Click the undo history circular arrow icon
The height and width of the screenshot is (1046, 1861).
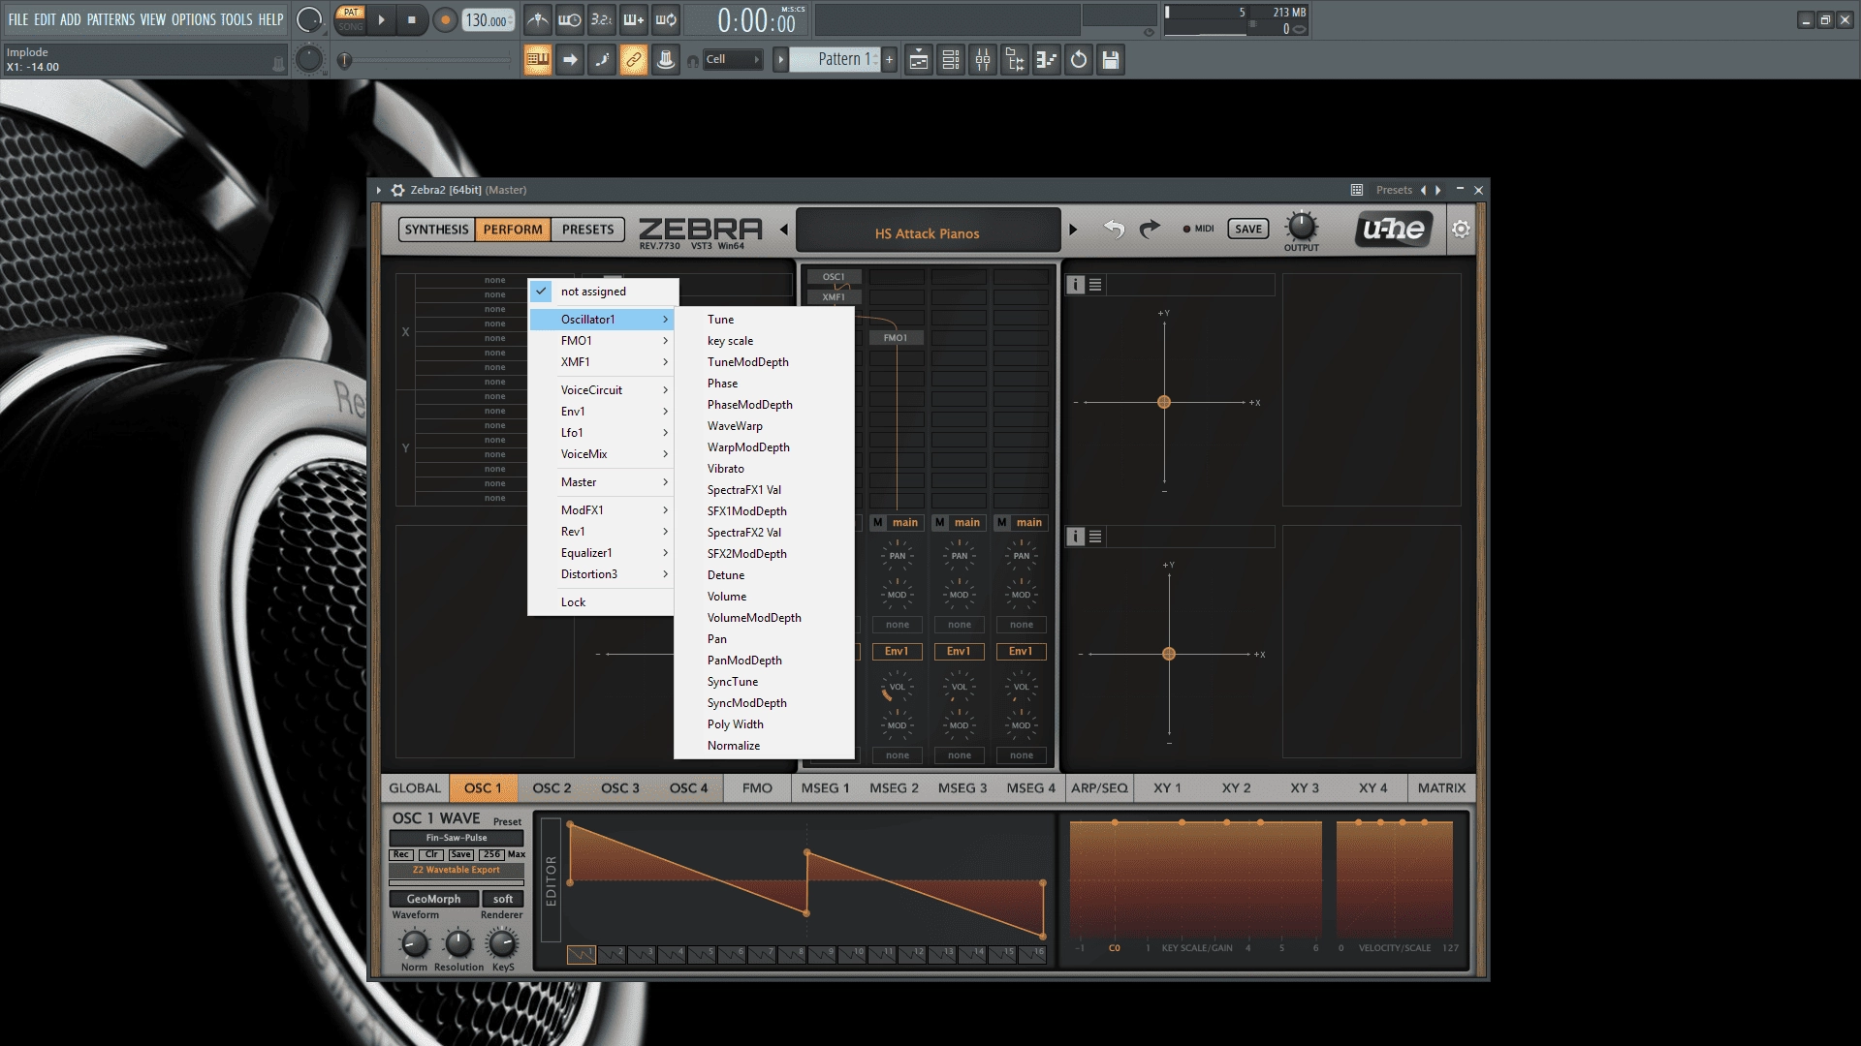[1079, 60]
